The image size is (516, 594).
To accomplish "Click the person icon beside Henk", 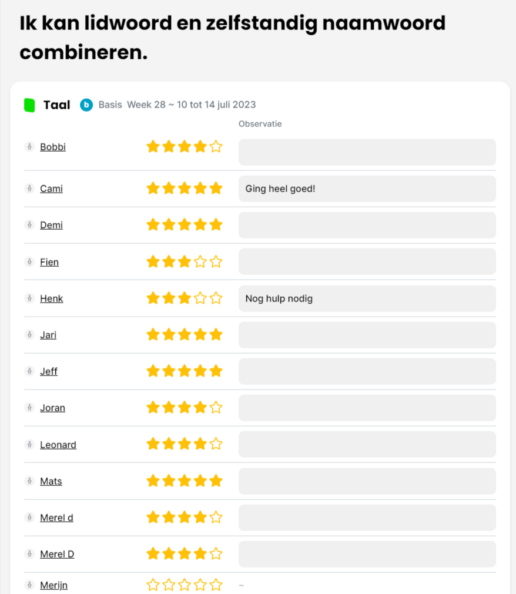I will 29,298.
